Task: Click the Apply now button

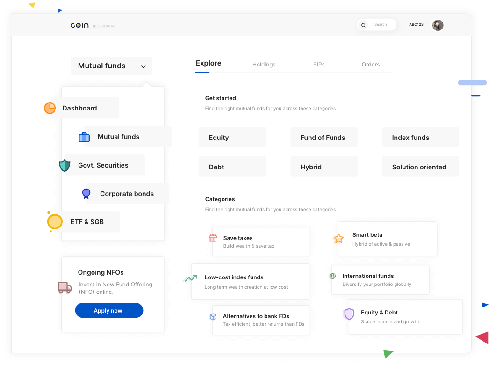Action: point(109,310)
